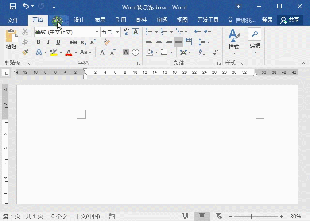Viewport: 310px width, 221px height.
Task: Align text left
Action: point(149,42)
